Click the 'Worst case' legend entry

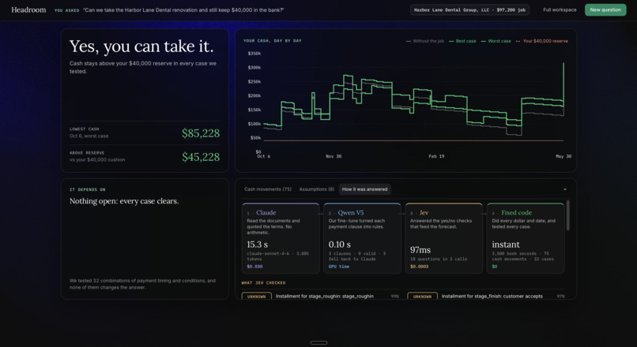[x=496, y=41]
